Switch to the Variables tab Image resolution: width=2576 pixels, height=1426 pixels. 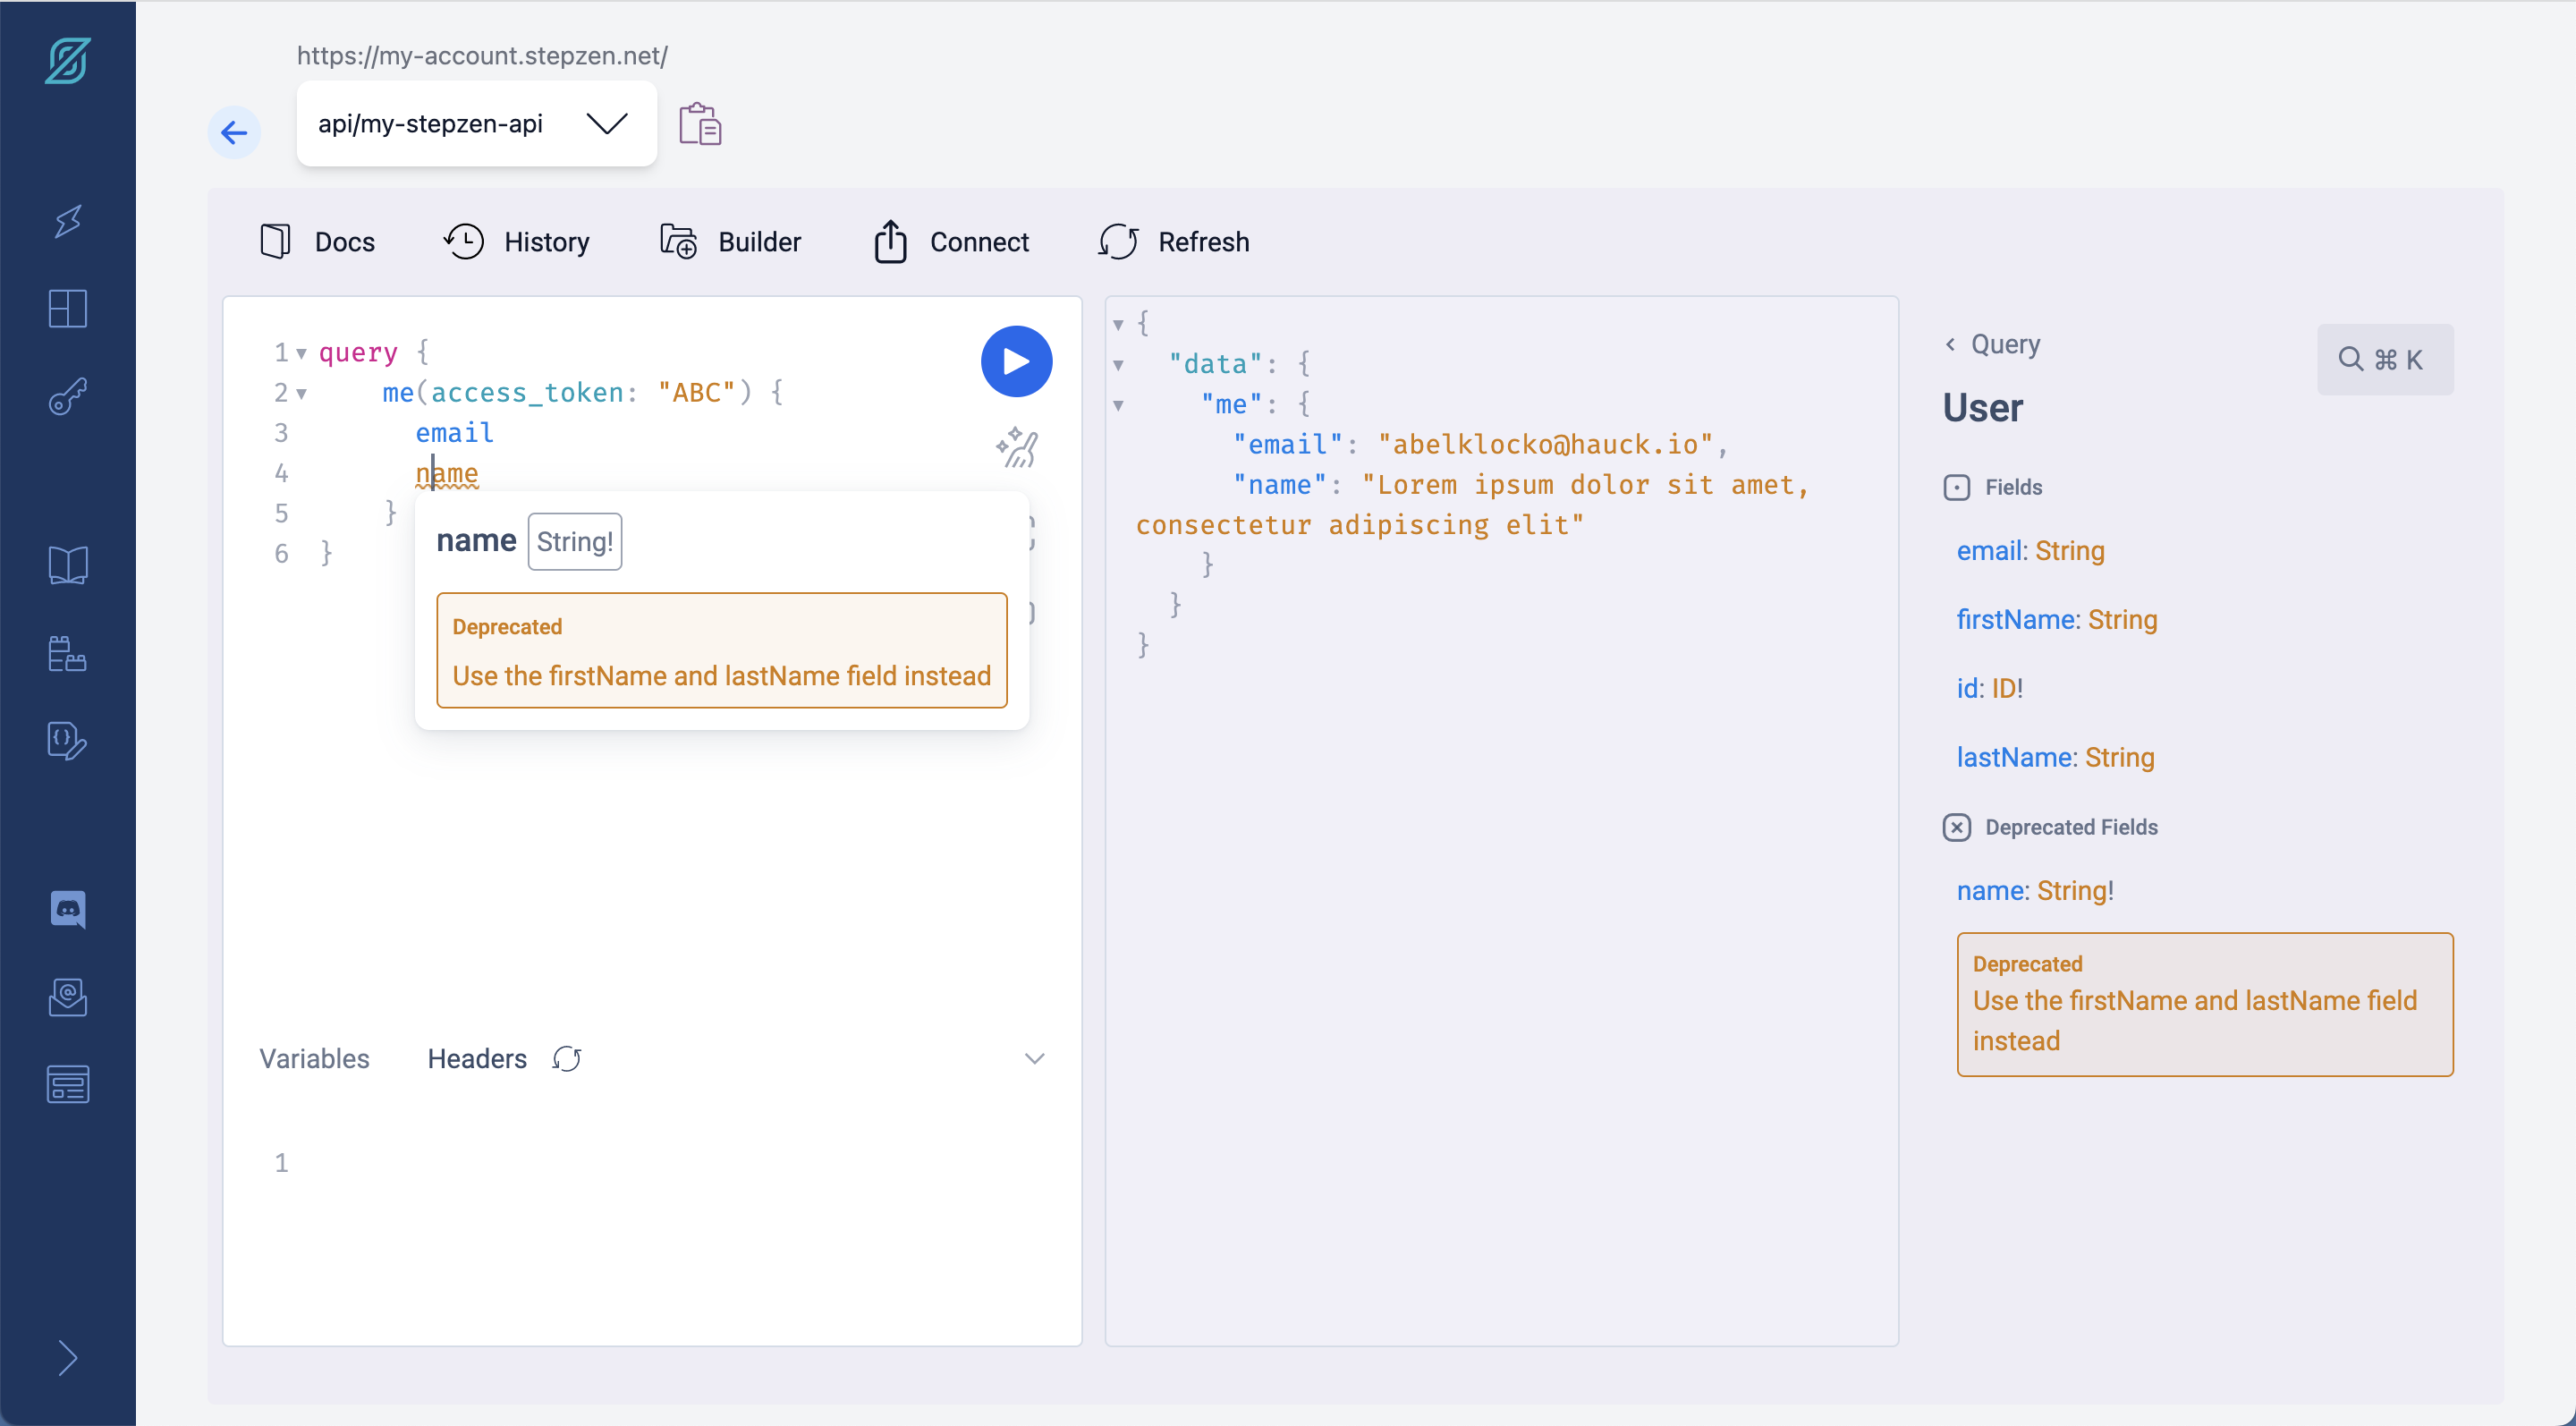[313, 1058]
